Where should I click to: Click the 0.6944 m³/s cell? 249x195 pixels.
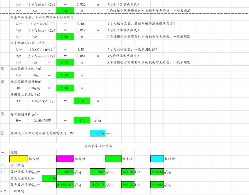pyautogui.click(x=157, y=172)
